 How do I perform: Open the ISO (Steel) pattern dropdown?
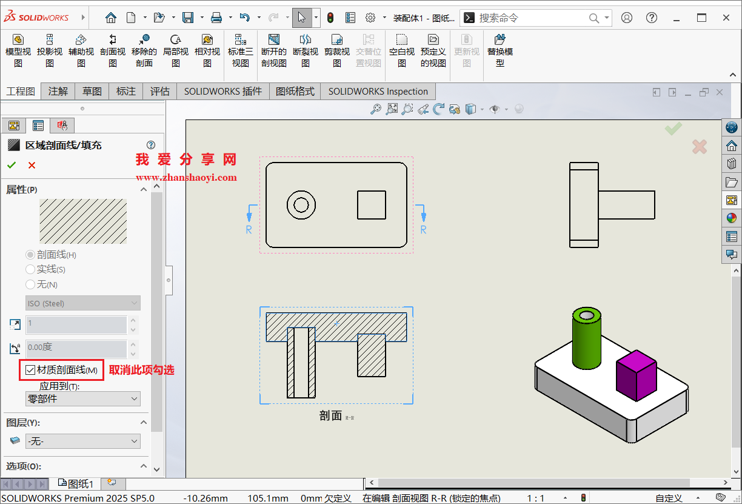(83, 303)
